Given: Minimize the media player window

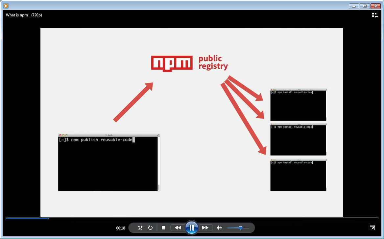Looking at the screenshot, I should [354, 6].
